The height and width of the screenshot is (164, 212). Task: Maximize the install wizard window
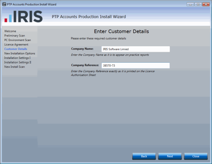pyautogui.click(x=198, y=4)
